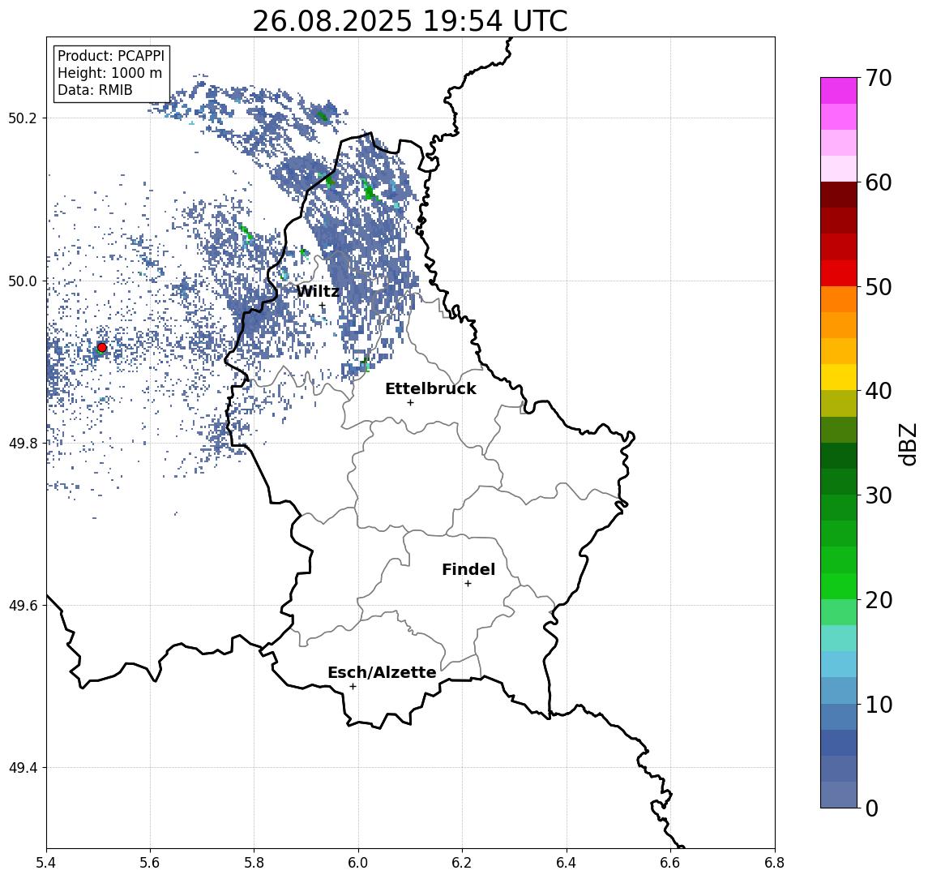Click the latitude axis label 50.0
Viewport: 928px width, 879px height.
point(23,281)
